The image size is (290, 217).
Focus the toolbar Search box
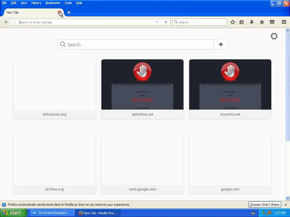coord(199,22)
